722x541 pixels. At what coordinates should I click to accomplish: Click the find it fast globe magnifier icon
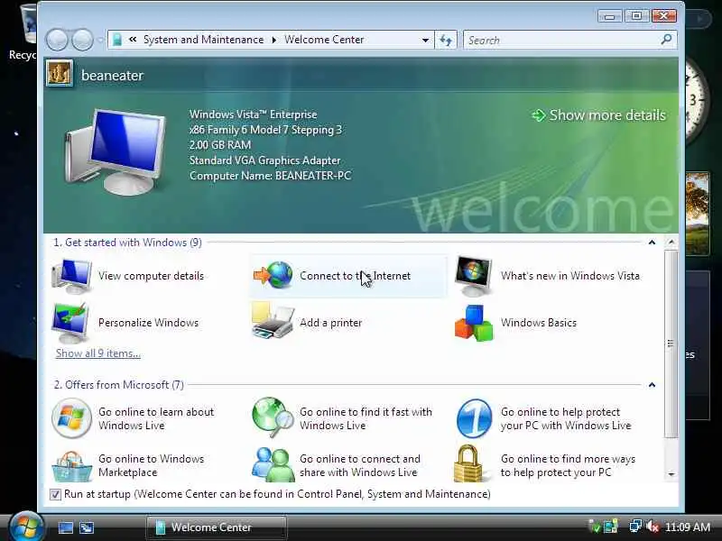273,417
